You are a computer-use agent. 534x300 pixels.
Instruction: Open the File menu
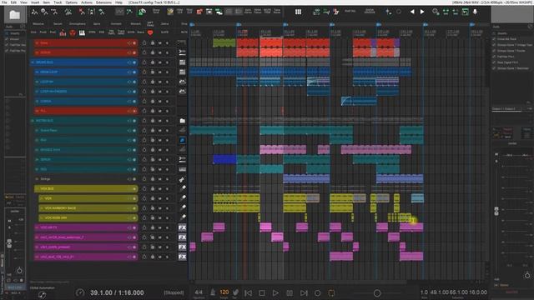click(x=4, y=2)
